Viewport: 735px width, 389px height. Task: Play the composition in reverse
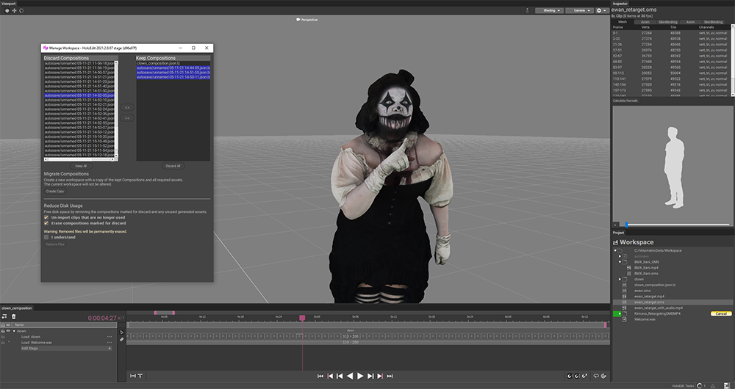350,376
